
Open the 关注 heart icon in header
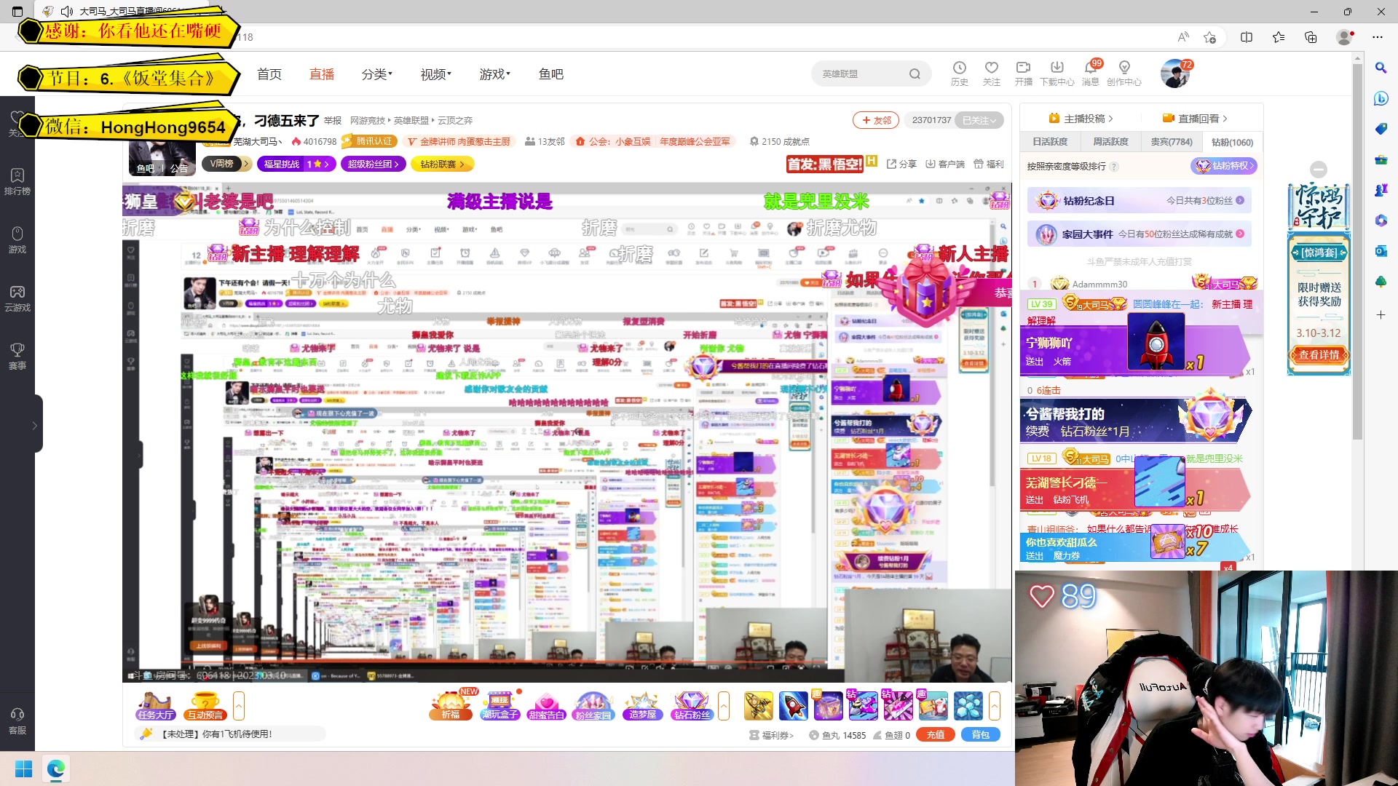tap(991, 73)
